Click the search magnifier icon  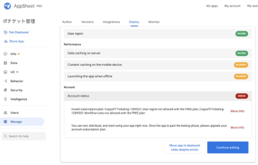coord(5,136)
